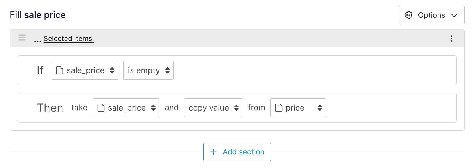This screenshot has height=168, width=472.
Task: Expand the Options dropdown chevron
Action: tap(454, 15)
